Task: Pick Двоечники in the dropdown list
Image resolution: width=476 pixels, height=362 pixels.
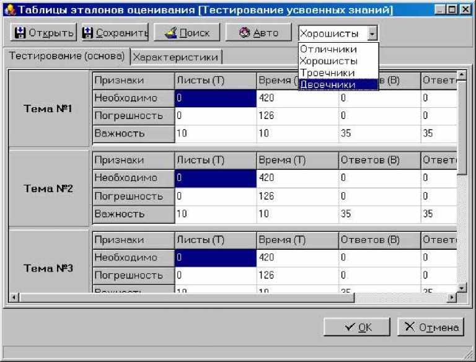Action: coord(338,84)
